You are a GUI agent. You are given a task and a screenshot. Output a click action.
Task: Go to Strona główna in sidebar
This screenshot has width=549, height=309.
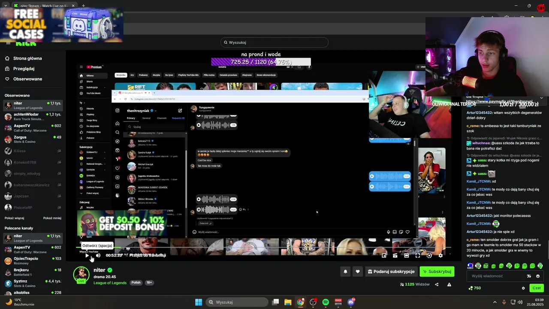tap(27, 58)
